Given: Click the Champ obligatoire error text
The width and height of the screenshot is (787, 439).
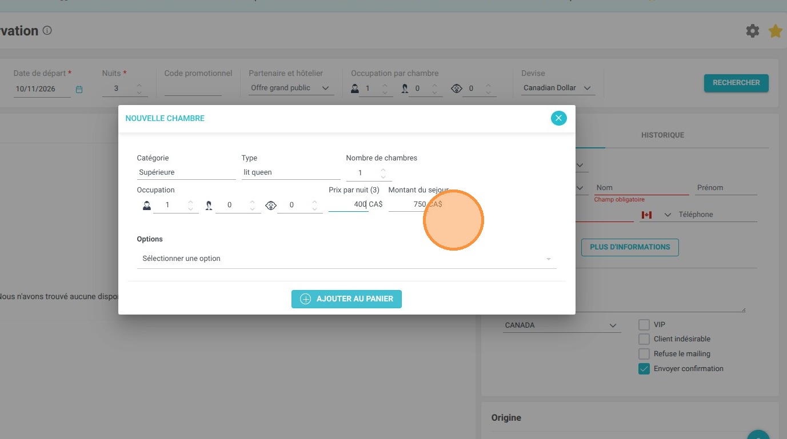Looking at the screenshot, I should [620, 200].
